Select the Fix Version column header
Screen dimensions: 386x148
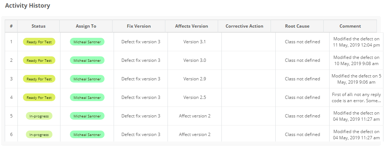tap(139, 26)
